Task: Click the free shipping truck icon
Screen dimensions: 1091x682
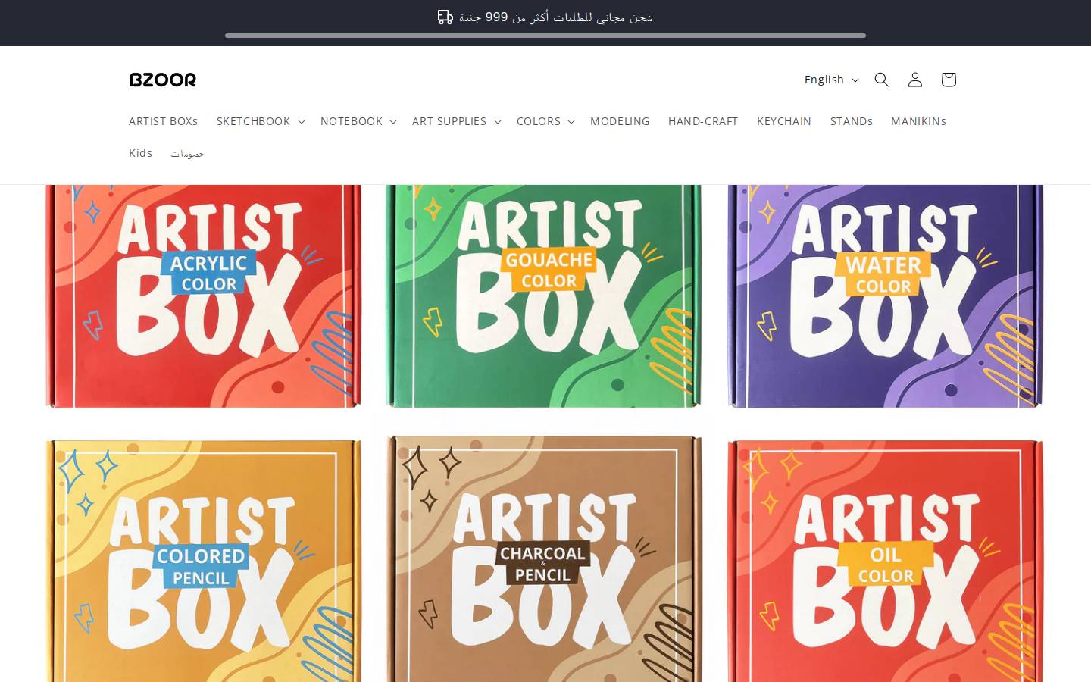Action: [x=445, y=17]
